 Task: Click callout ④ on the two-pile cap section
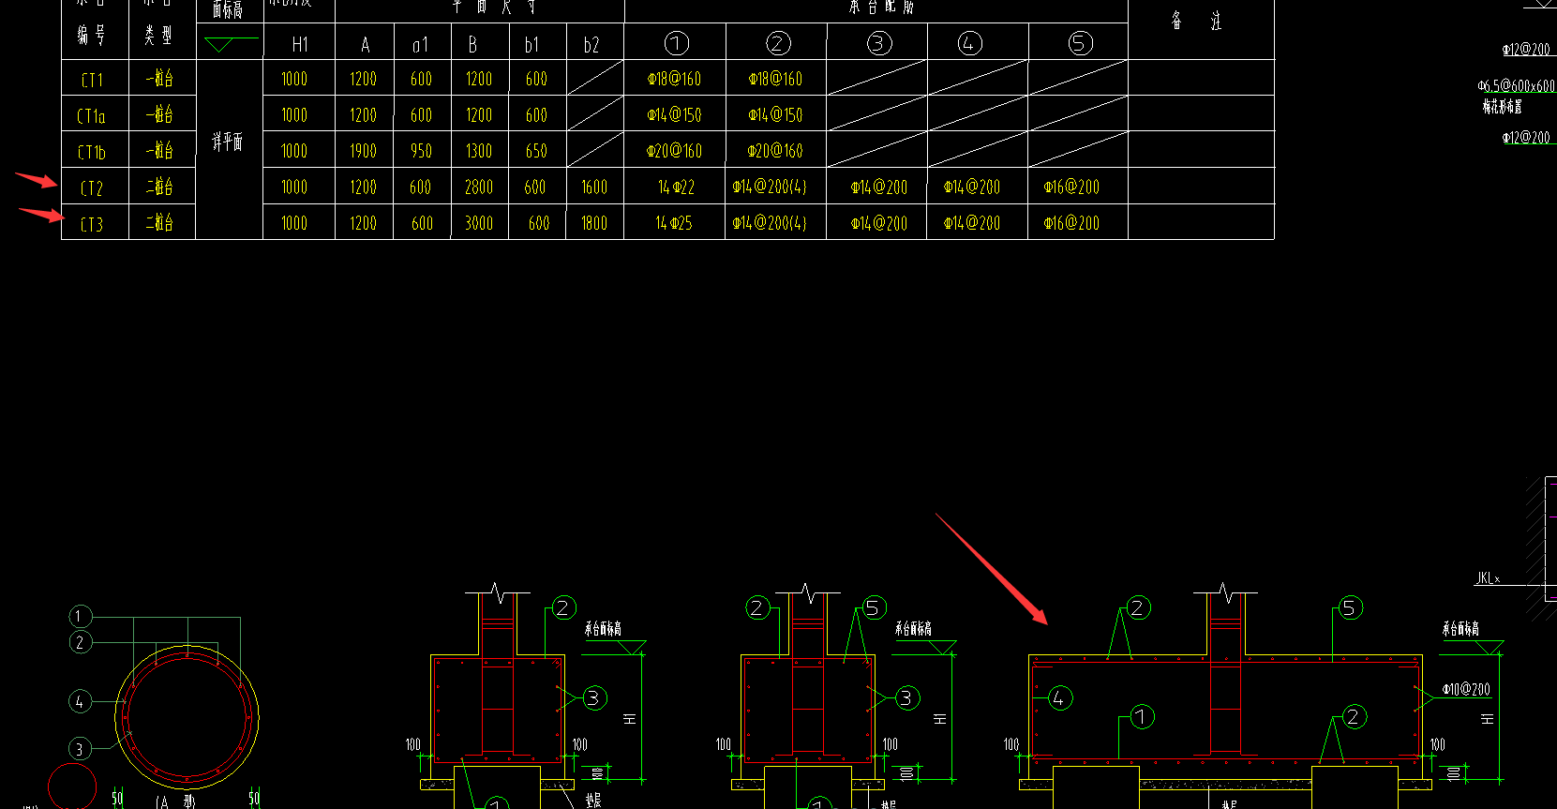pyautogui.click(x=1059, y=698)
